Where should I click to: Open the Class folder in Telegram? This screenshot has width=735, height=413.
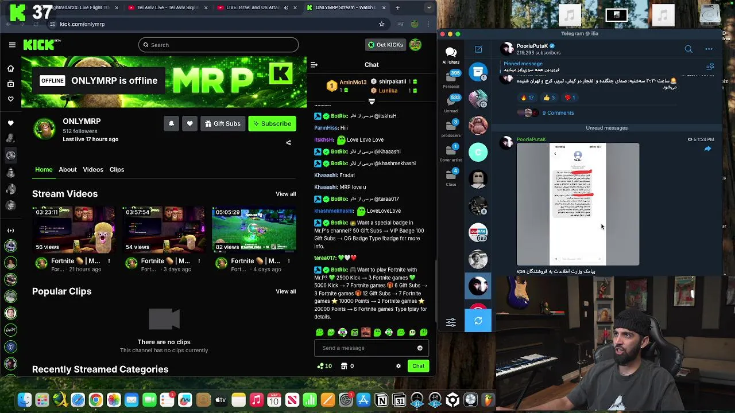(451, 177)
